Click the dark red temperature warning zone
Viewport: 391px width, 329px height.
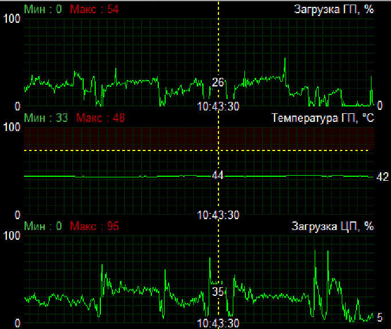coord(199,138)
